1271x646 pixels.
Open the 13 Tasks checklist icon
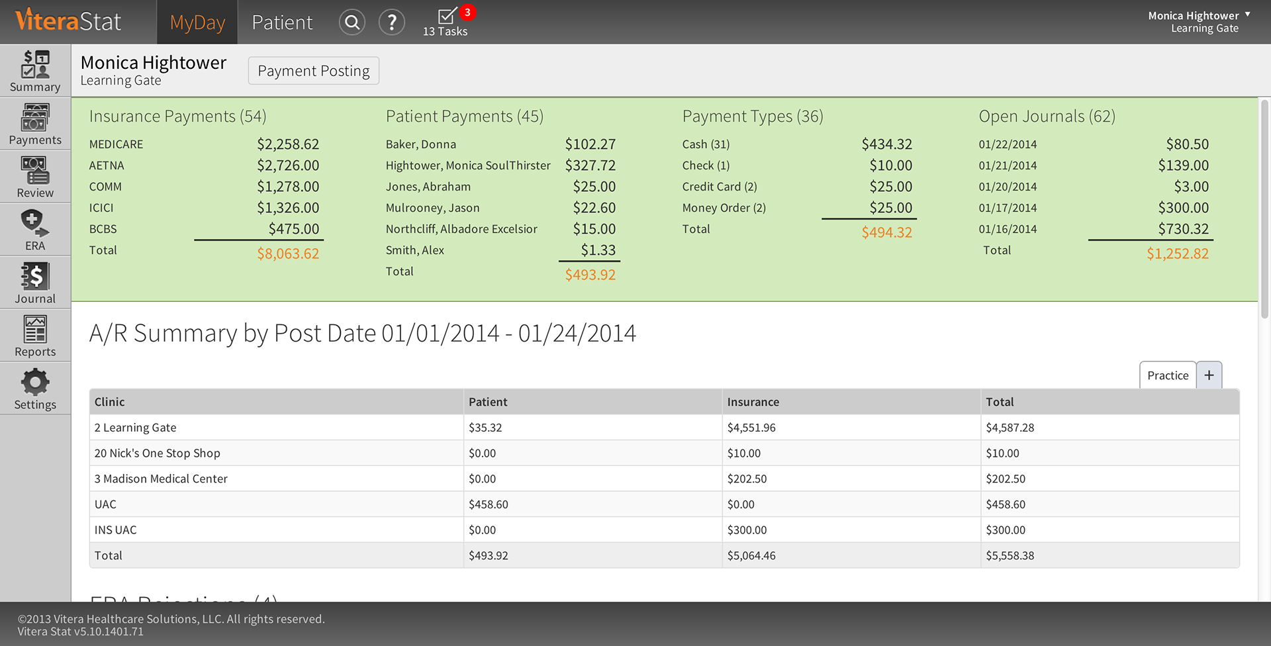(446, 23)
